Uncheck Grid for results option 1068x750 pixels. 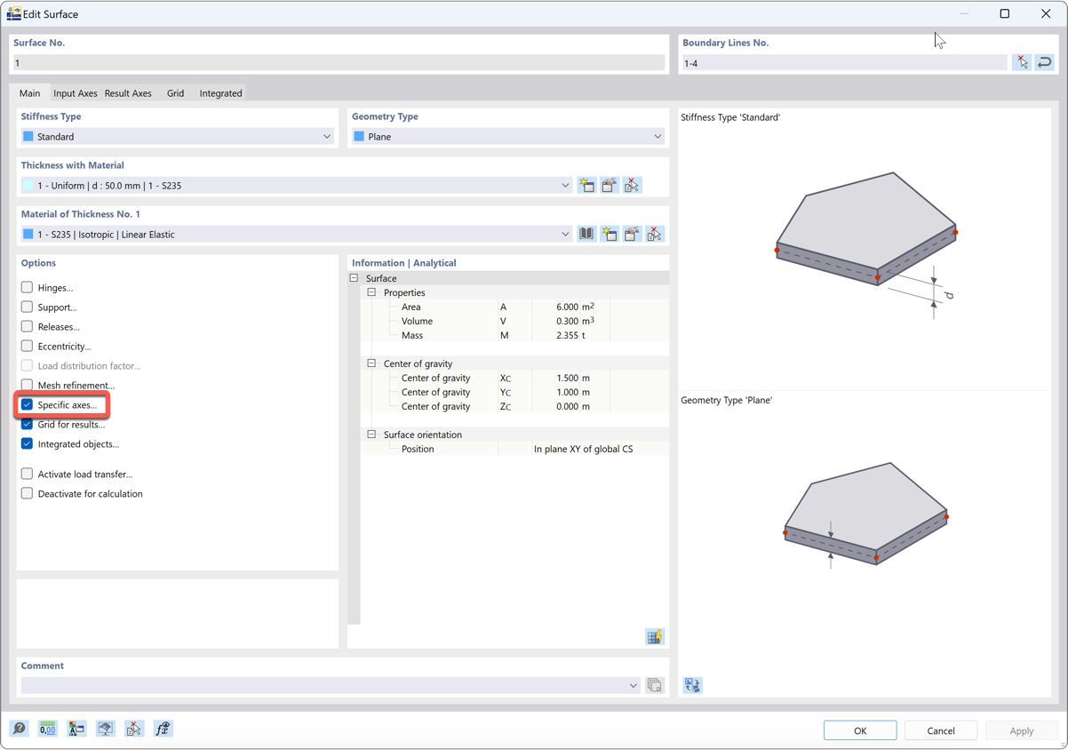coord(27,424)
